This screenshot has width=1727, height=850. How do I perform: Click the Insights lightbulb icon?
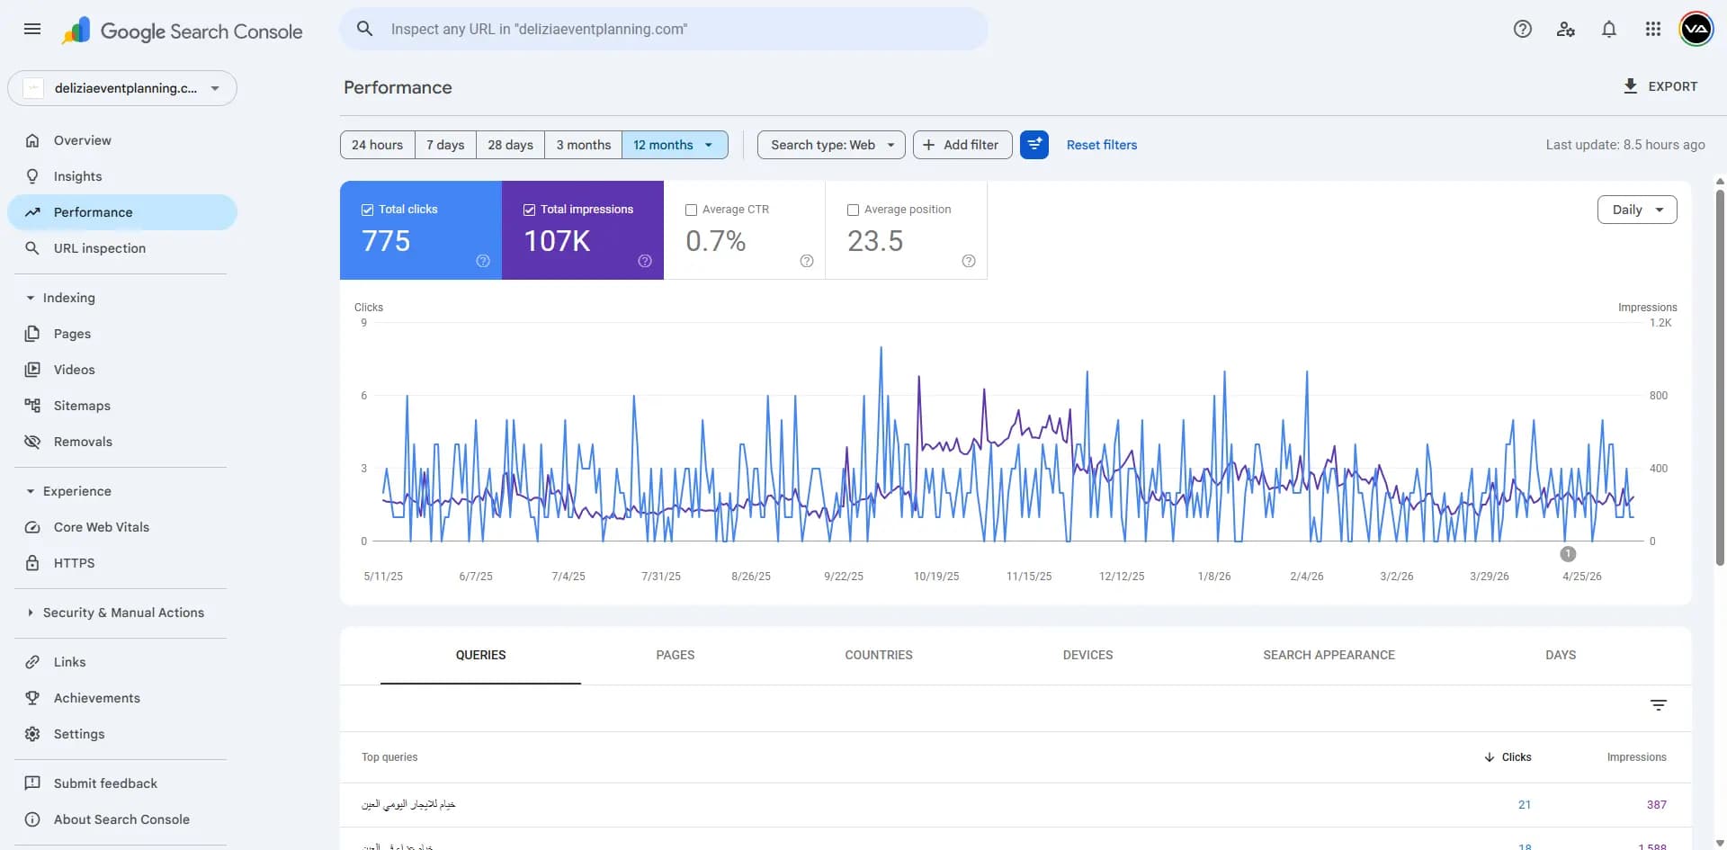pos(32,176)
